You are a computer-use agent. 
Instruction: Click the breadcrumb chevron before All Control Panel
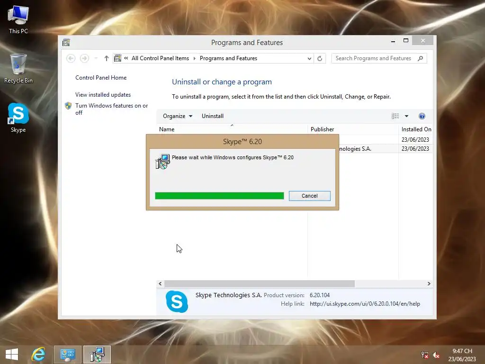pyautogui.click(x=126, y=58)
